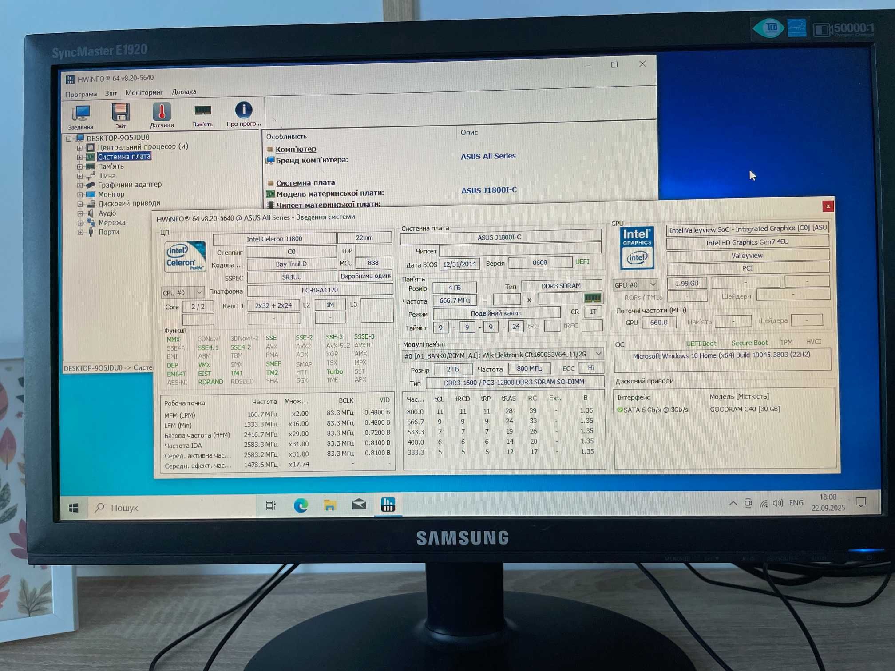
Task: Click the Intel Celeron J1800 name field
Action: (x=274, y=239)
